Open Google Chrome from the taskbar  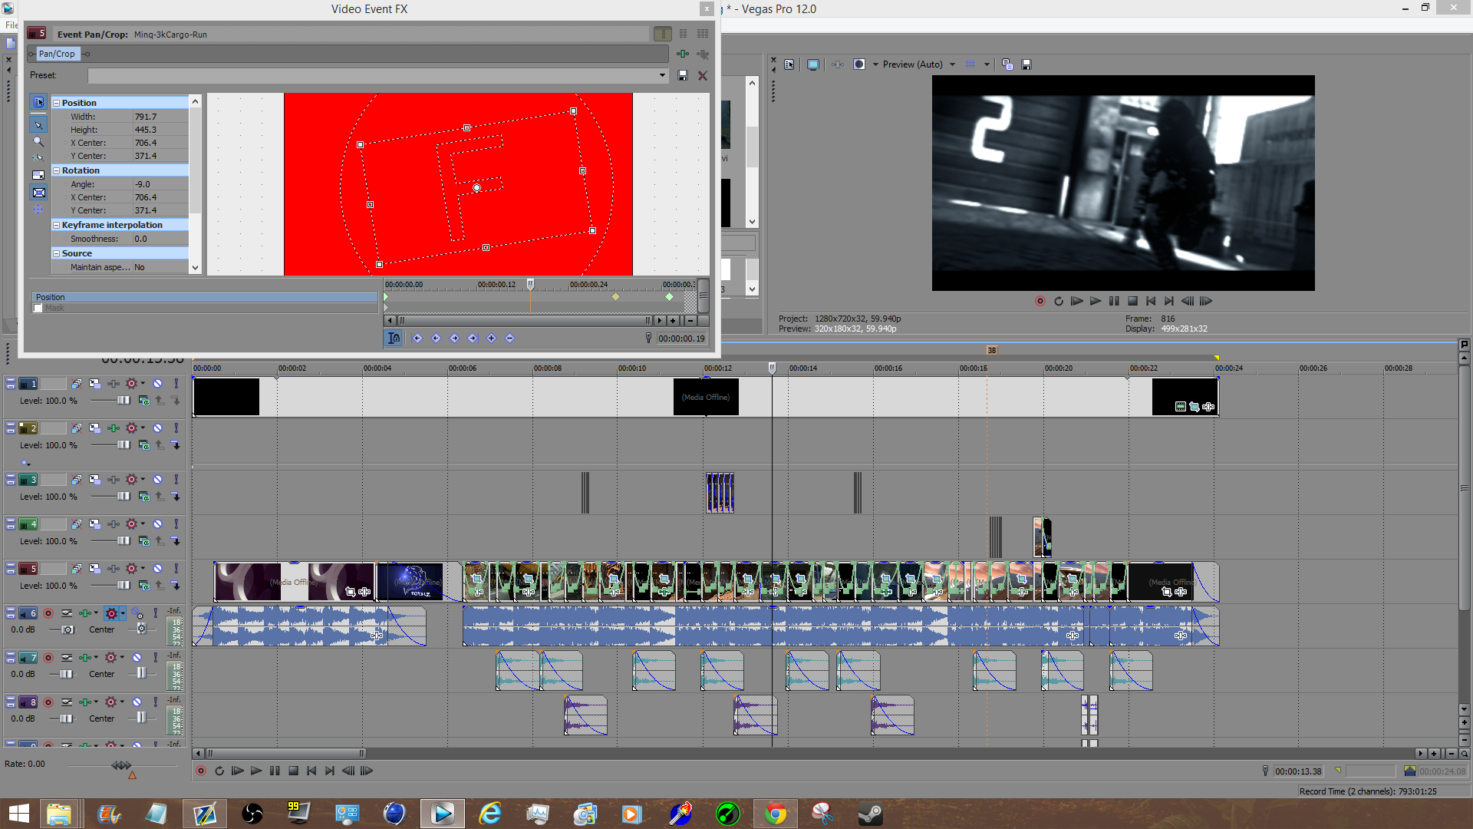(x=776, y=814)
